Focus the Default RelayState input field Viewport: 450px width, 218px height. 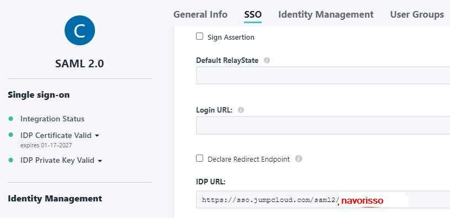pos(323,76)
